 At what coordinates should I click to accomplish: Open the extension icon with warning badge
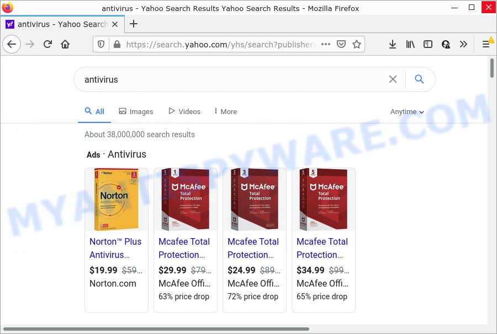click(446, 44)
